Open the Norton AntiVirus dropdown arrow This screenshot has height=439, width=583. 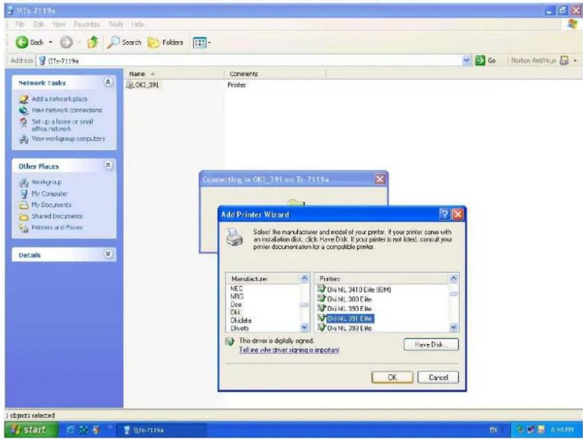point(575,60)
